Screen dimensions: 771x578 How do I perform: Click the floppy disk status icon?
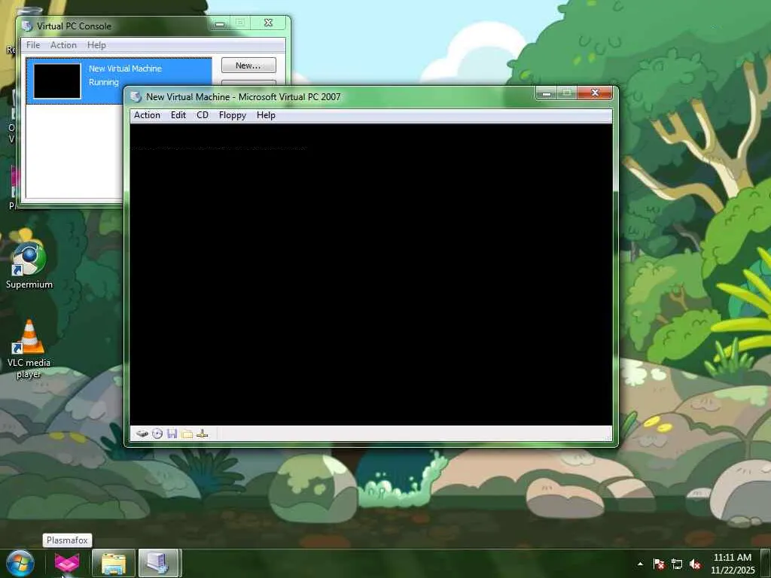[172, 433]
